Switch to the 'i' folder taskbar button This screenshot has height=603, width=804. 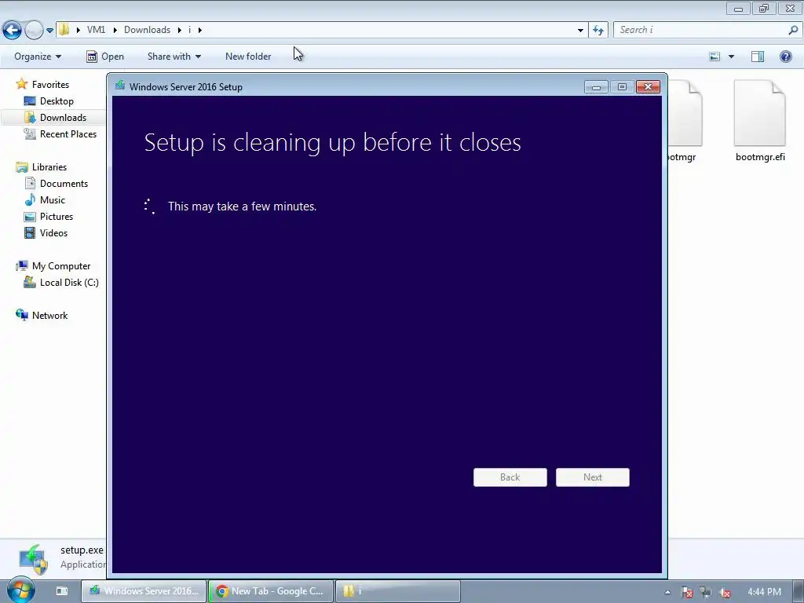(398, 591)
